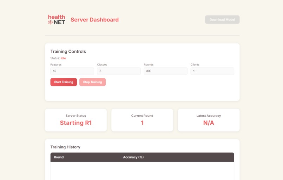
Task: Click the Download Model button
Action: point(222,20)
